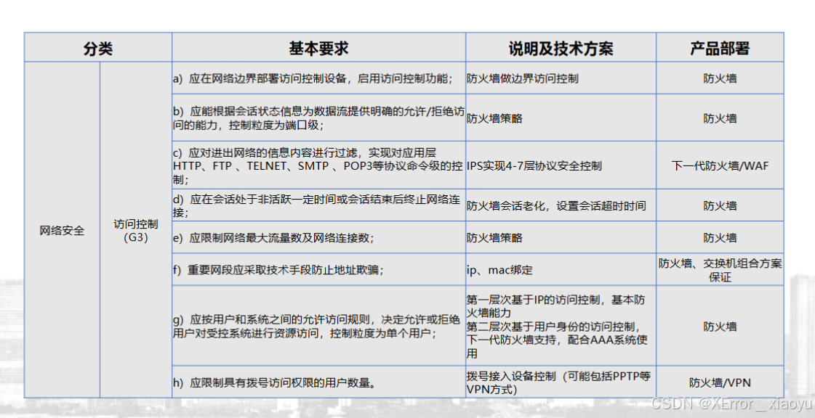Select the 防火墙会话老化 description cell
The width and height of the screenshot is (815, 418).
(x=561, y=205)
